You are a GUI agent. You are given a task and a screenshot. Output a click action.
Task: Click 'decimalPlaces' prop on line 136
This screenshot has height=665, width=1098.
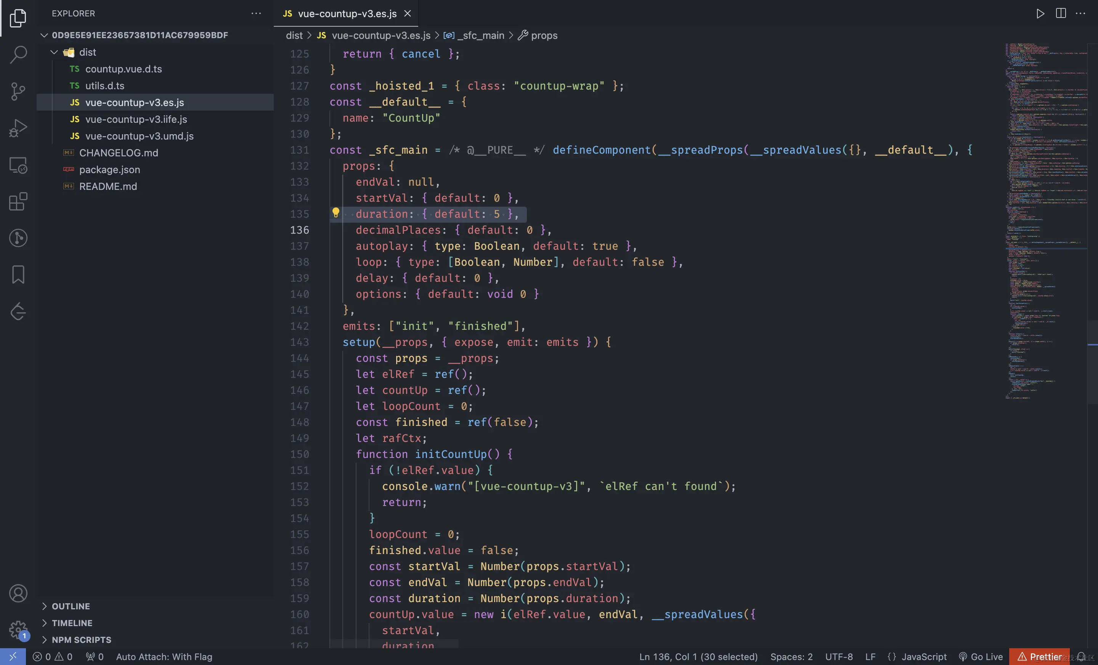click(398, 230)
